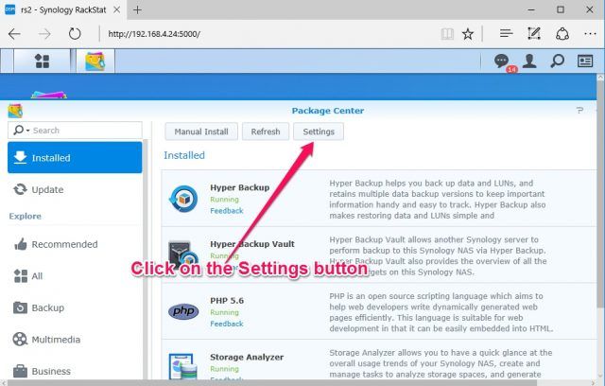605x386 pixels.
Task: Click the Storage Analyzer package title
Action: point(247,357)
